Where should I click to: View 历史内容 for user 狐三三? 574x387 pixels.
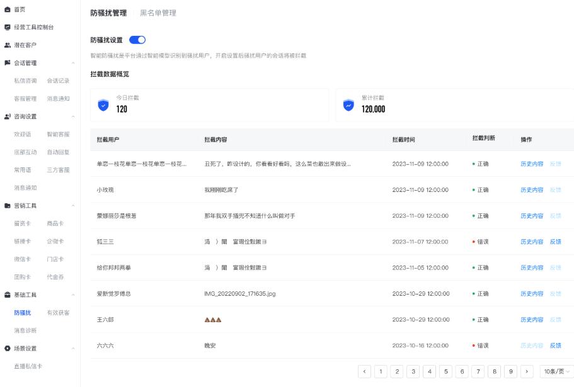click(x=532, y=242)
